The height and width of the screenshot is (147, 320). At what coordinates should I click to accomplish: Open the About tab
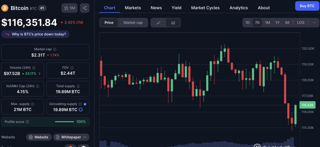coord(264,8)
